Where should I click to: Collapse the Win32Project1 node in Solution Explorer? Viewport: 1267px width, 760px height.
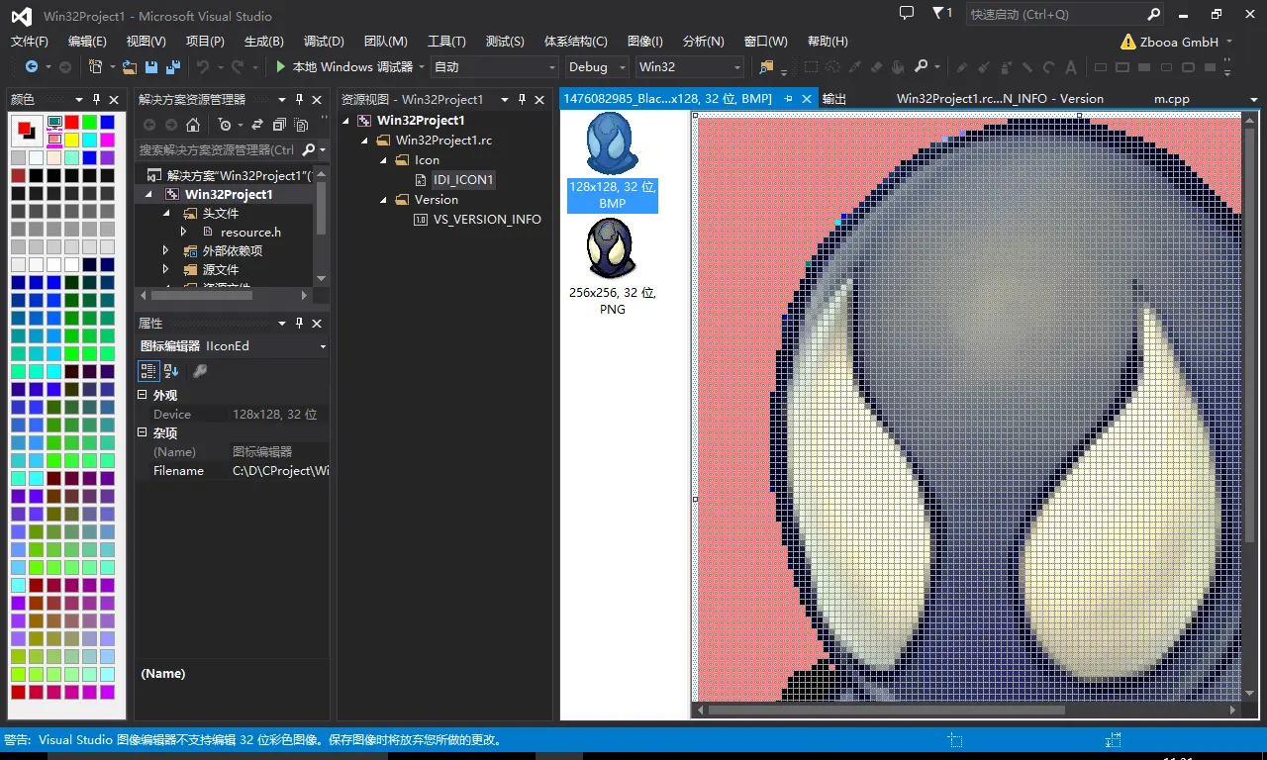(x=149, y=195)
